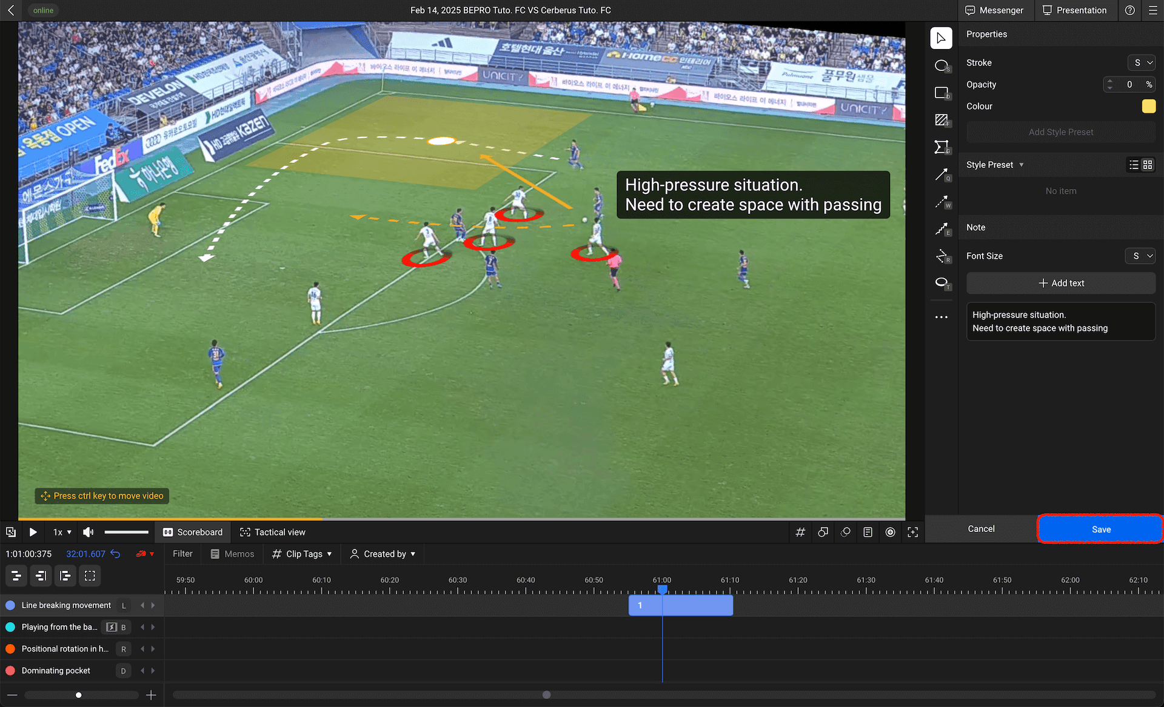This screenshot has height=707, width=1164.
Task: Click the Add text button
Action: pos(1060,283)
